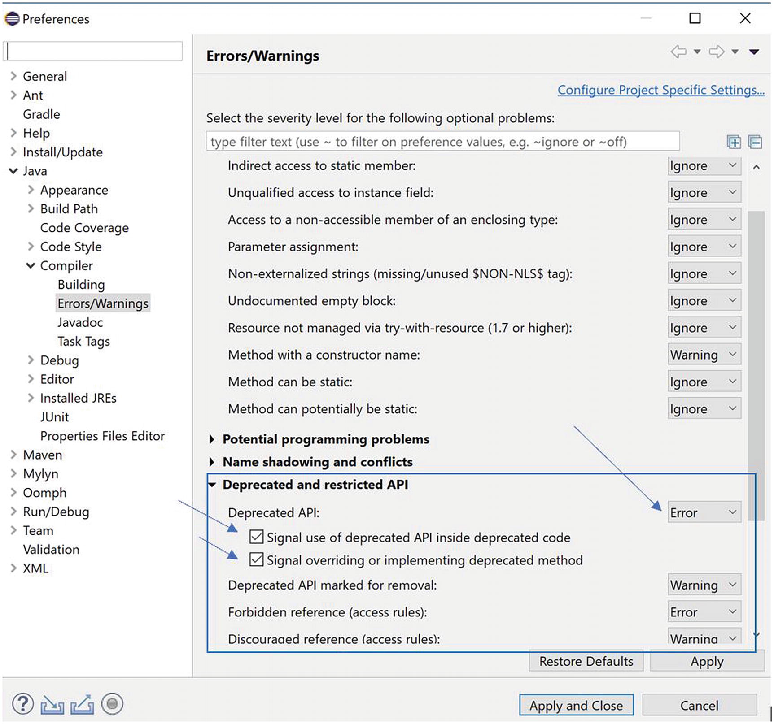Image resolution: width=774 pixels, height=724 pixels.
Task: Go back with the left arrow icon
Action: (x=679, y=52)
